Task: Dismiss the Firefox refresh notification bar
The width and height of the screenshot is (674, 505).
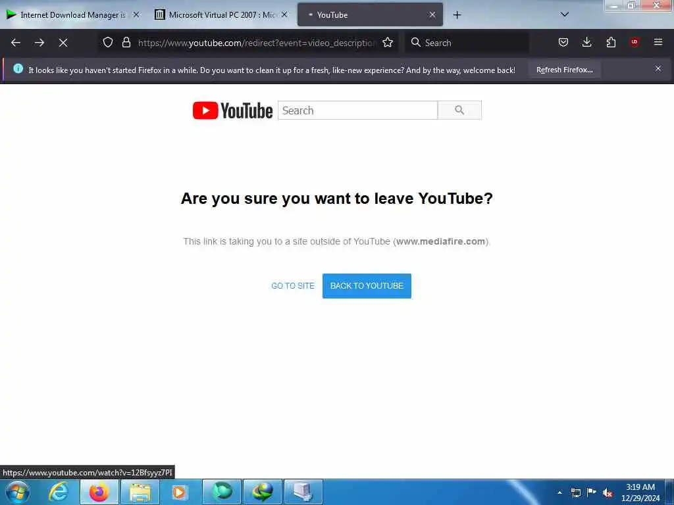Action: (658, 68)
